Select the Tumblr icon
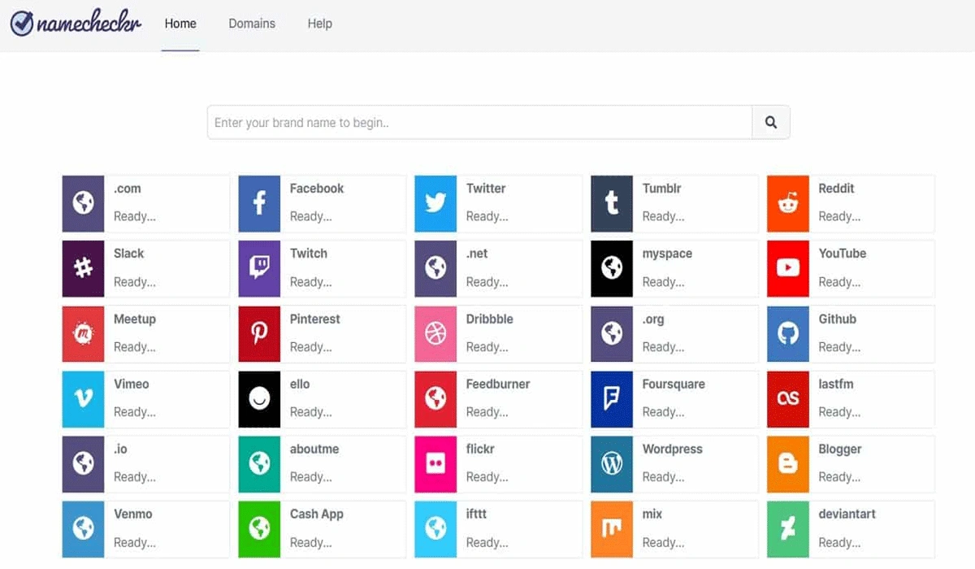Screen dimensions: 975x569 tap(611, 203)
